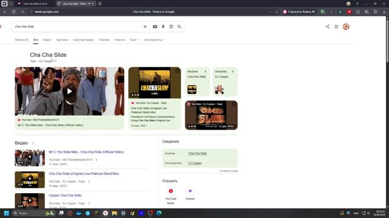Image resolution: width=389 pixels, height=218 pixels.
Task: Open the Google account avatar
Action: pyautogui.click(x=346, y=27)
